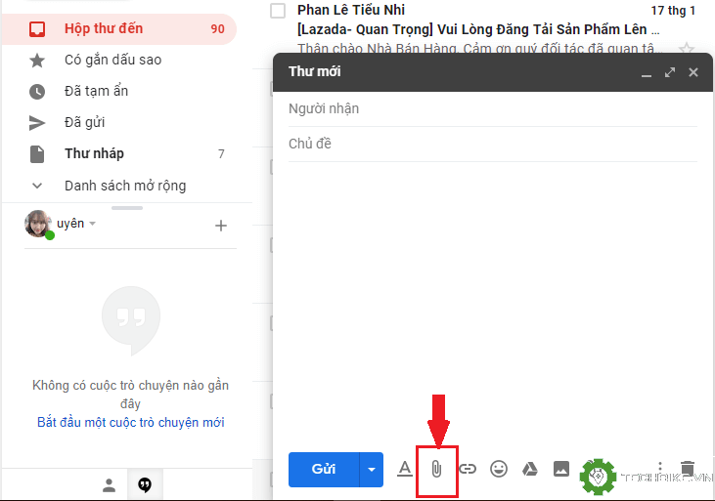Discard draft with trash icon

coord(688,469)
